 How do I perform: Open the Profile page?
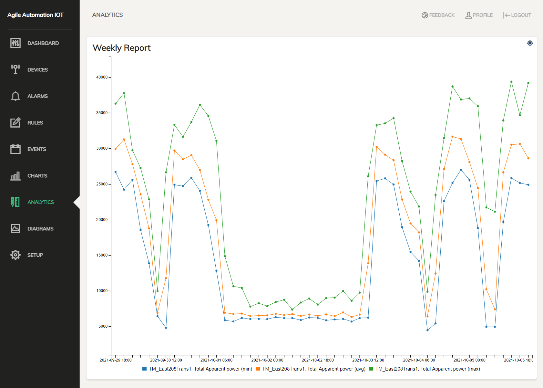[x=479, y=15]
